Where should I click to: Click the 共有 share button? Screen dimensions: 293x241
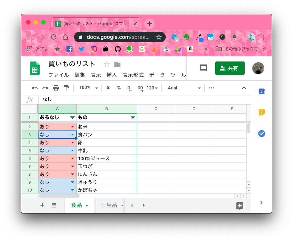[230, 68]
